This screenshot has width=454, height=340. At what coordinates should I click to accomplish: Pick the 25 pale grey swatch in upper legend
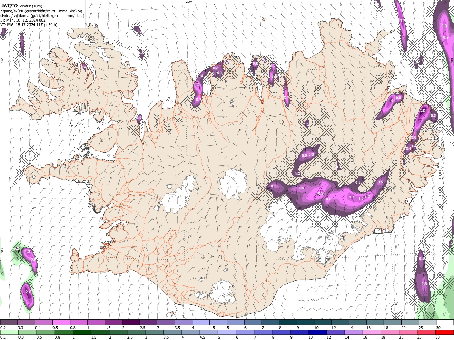(427, 323)
